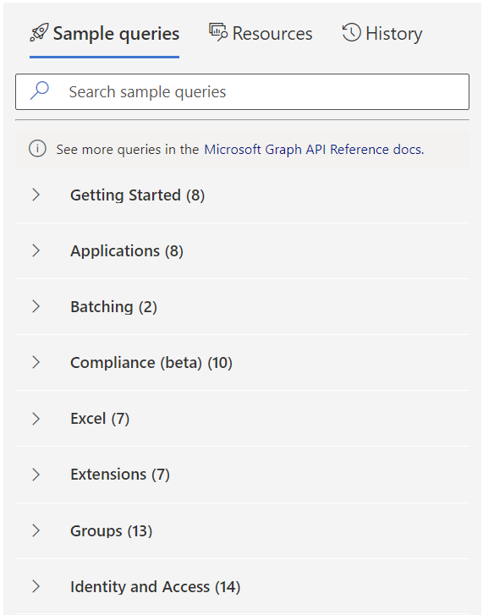Switch to the Sample queries tab

click(104, 33)
